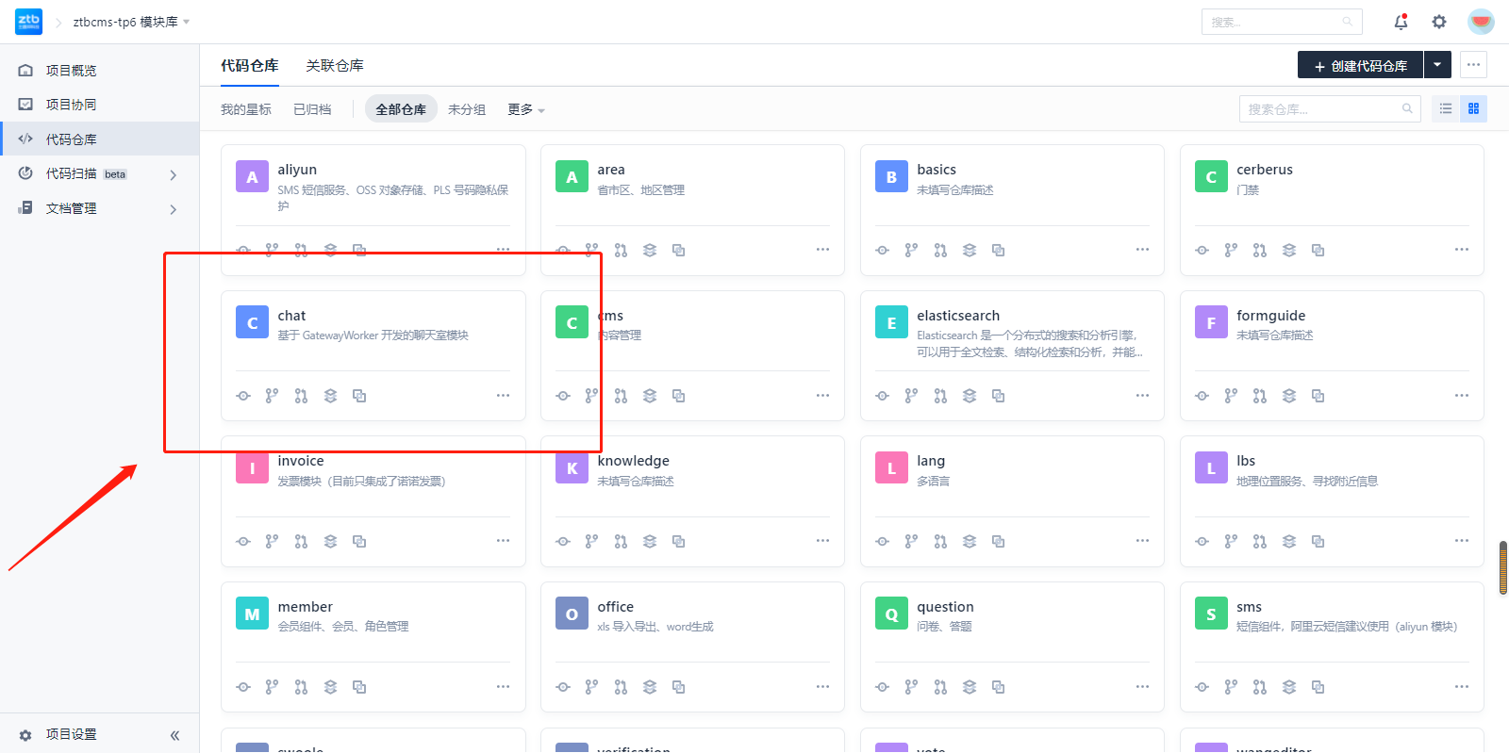Open user avatar menu
This screenshot has height=753, width=1509.
1481,22
